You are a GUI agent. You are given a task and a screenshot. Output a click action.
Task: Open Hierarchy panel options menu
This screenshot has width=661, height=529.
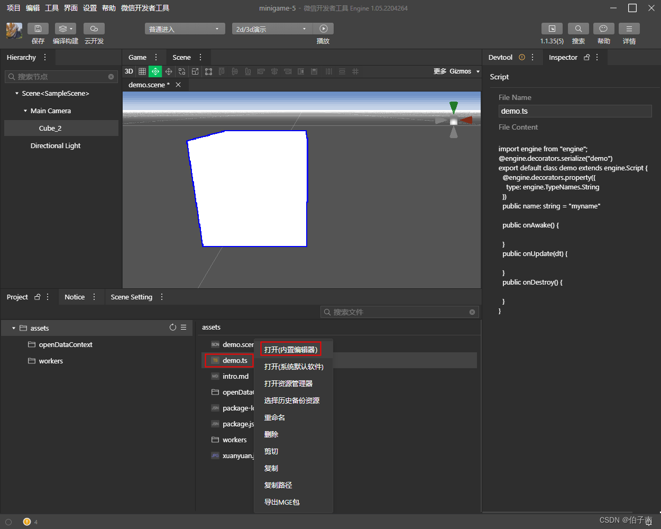tap(45, 57)
